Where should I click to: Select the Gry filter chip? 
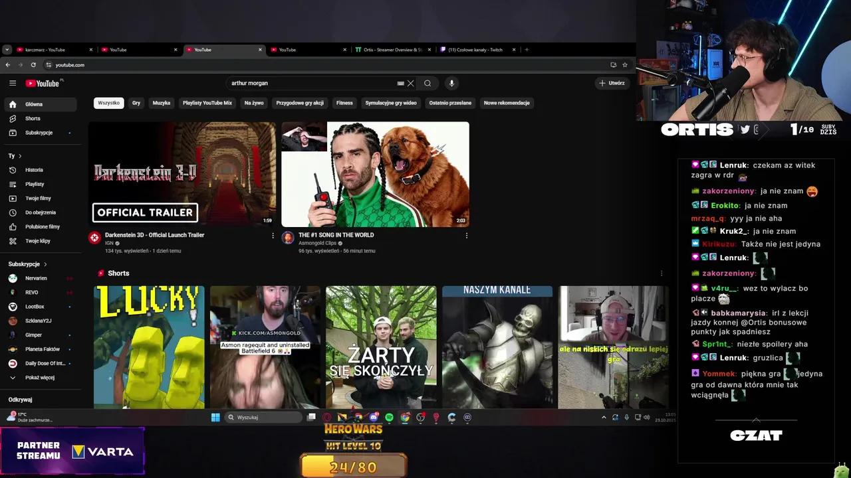(x=136, y=103)
